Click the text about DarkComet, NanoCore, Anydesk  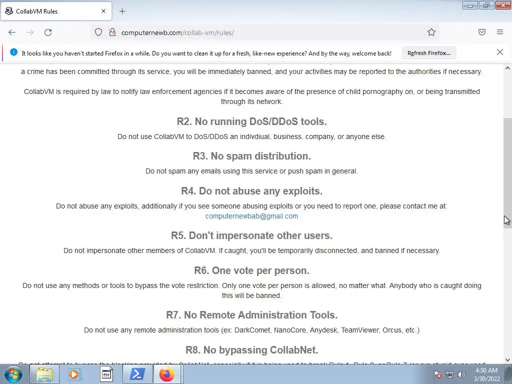coord(252,330)
